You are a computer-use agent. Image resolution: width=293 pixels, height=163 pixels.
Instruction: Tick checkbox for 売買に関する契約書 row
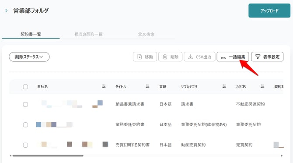point(25,145)
